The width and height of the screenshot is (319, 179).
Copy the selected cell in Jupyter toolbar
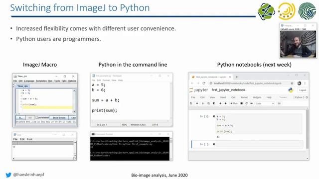click(208, 103)
